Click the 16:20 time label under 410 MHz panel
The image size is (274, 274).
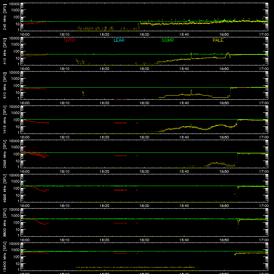pyautogui.click(x=104, y=69)
